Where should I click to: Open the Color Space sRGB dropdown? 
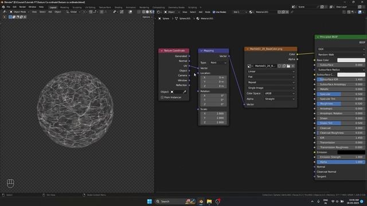279,93
